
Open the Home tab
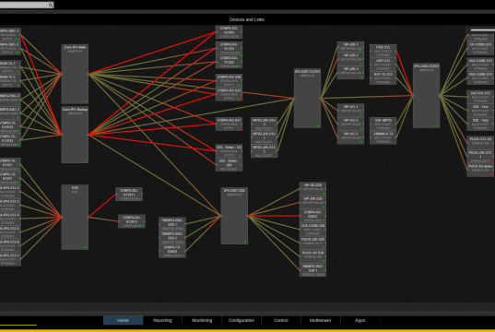click(x=123, y=320)
